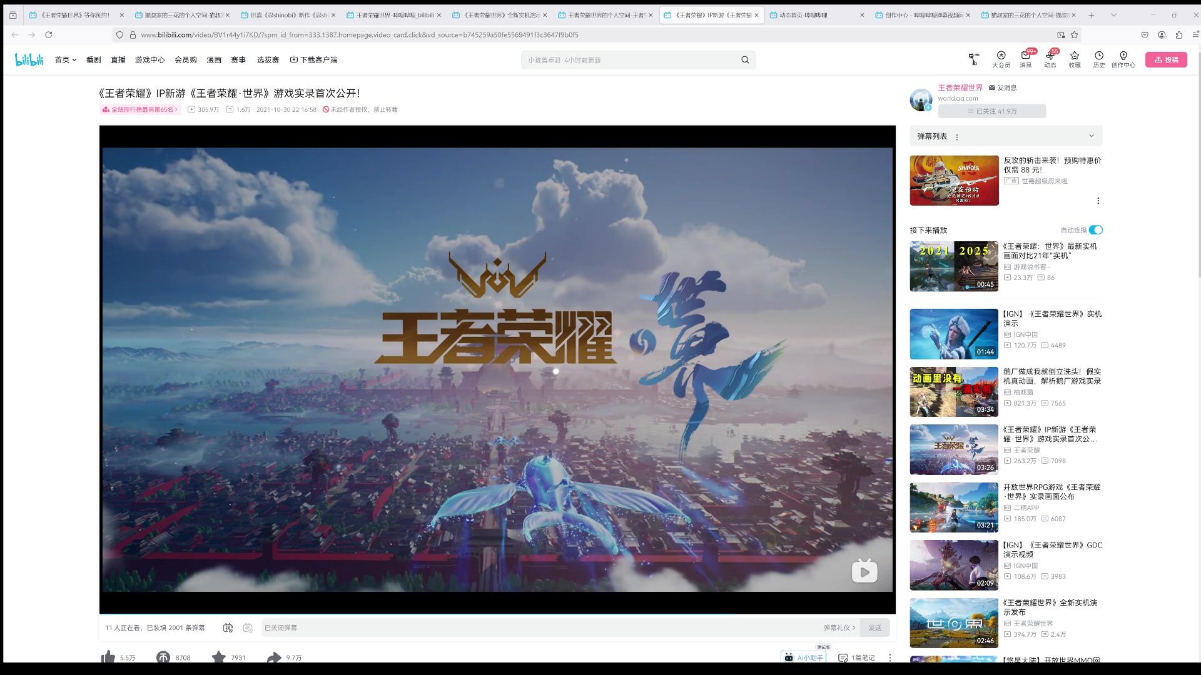1201x675 pixels.
Task: Click the 王者荣耀世界 uploader avatar
Action: 921,99
